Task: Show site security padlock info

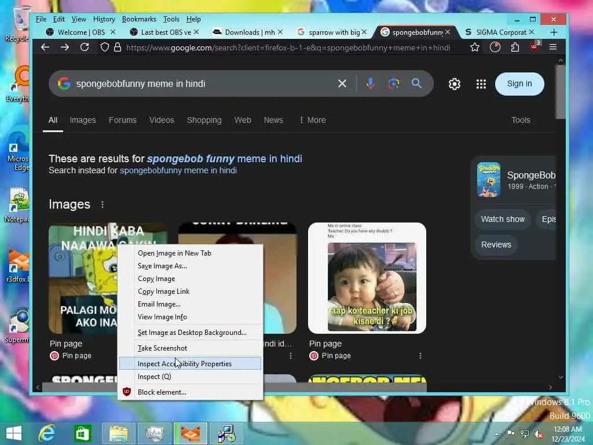Action: [x=118, y=48]
